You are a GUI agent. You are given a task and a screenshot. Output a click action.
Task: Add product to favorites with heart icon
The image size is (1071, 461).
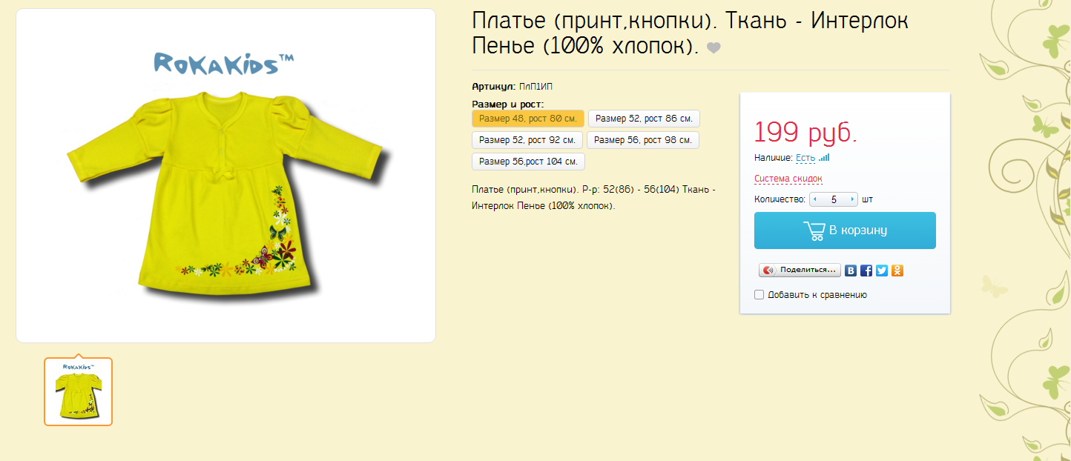(714, 48)
